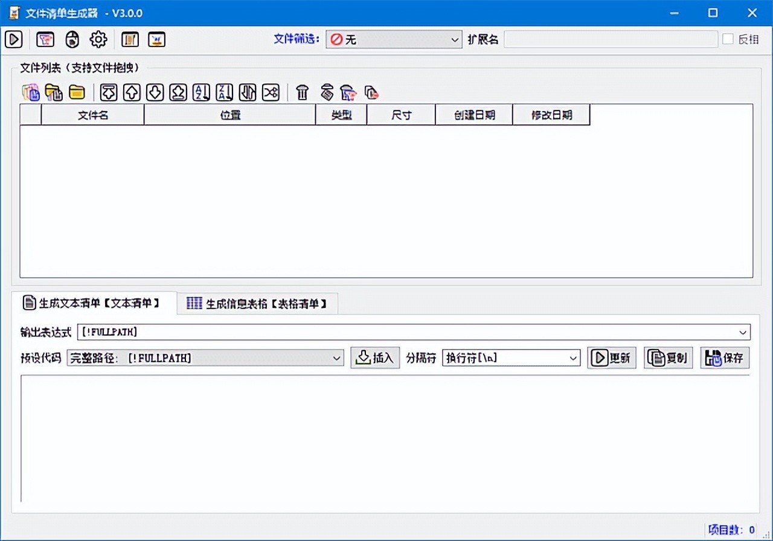Click the remove duplicates icon

click(371, 92)
